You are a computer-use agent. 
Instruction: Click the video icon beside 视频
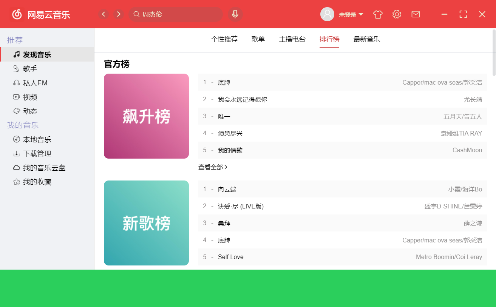coord(16,97)
